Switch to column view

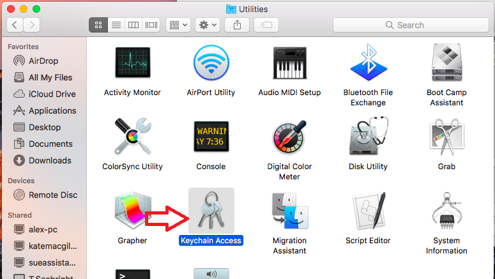point(133,25)
